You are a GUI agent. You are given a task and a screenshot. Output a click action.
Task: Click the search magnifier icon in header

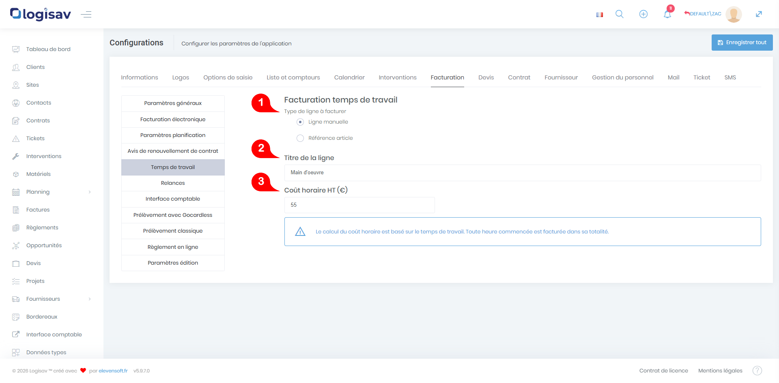pyautogui.click(x=619, y=14)
